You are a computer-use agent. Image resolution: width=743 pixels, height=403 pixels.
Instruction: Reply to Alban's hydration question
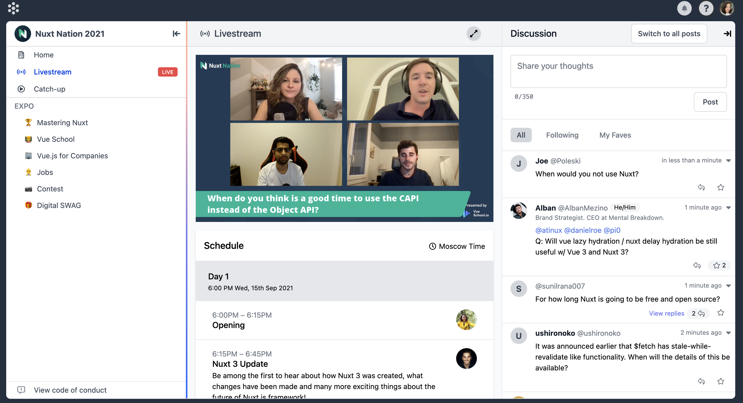(697, 265)
